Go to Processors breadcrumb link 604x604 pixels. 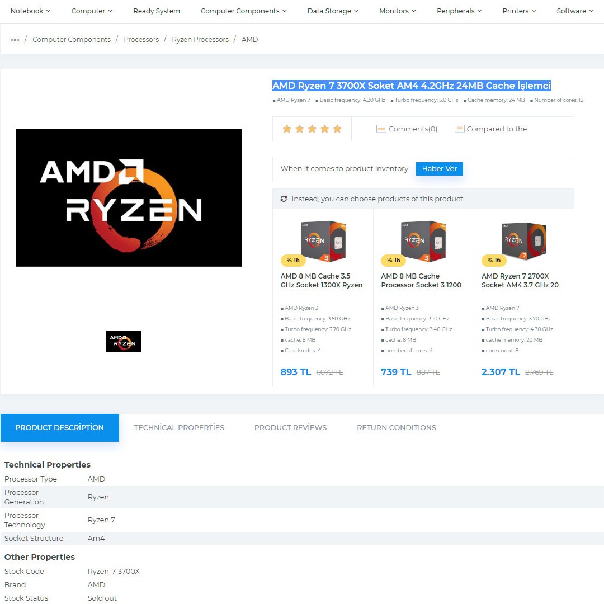tap(141, 40)
